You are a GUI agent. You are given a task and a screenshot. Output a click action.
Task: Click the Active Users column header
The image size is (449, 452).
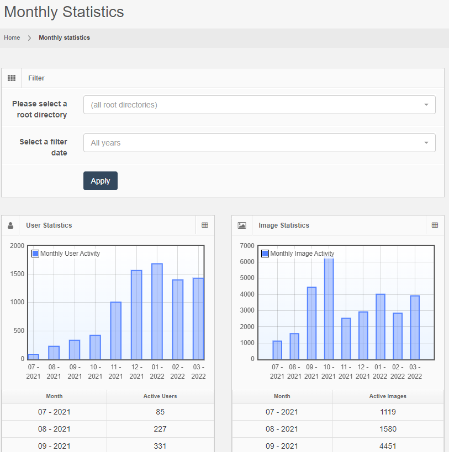pyautogui.click(x=160, y=396)
